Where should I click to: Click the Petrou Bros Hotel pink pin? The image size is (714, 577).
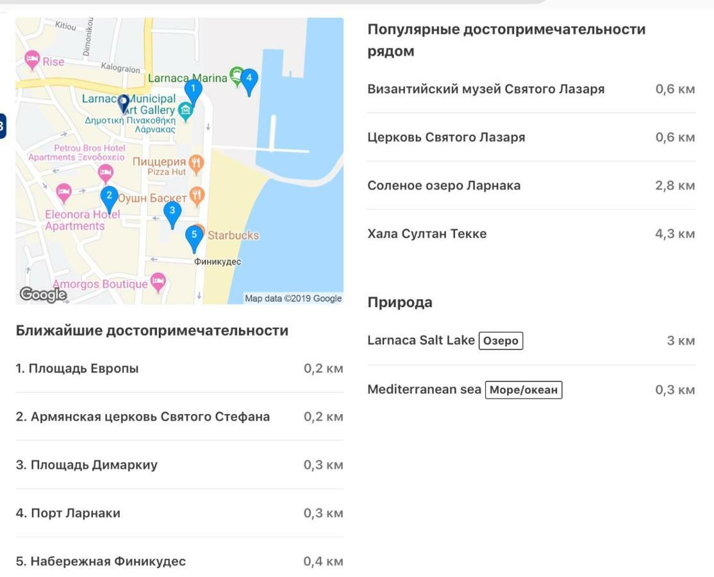[106, 174]
